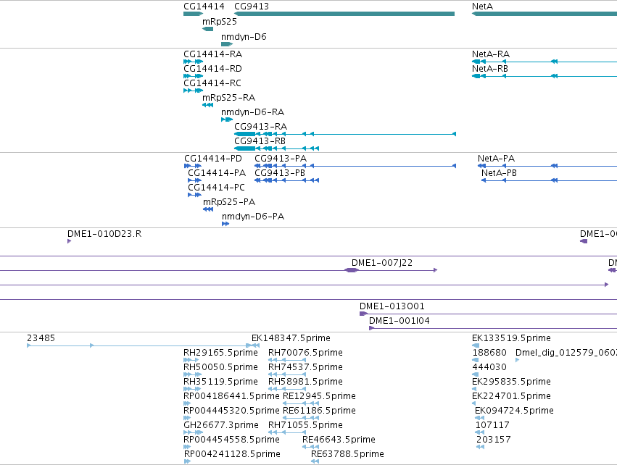
Task: Select transcript label CG14414-RA
Action: (x=213, y=54)
